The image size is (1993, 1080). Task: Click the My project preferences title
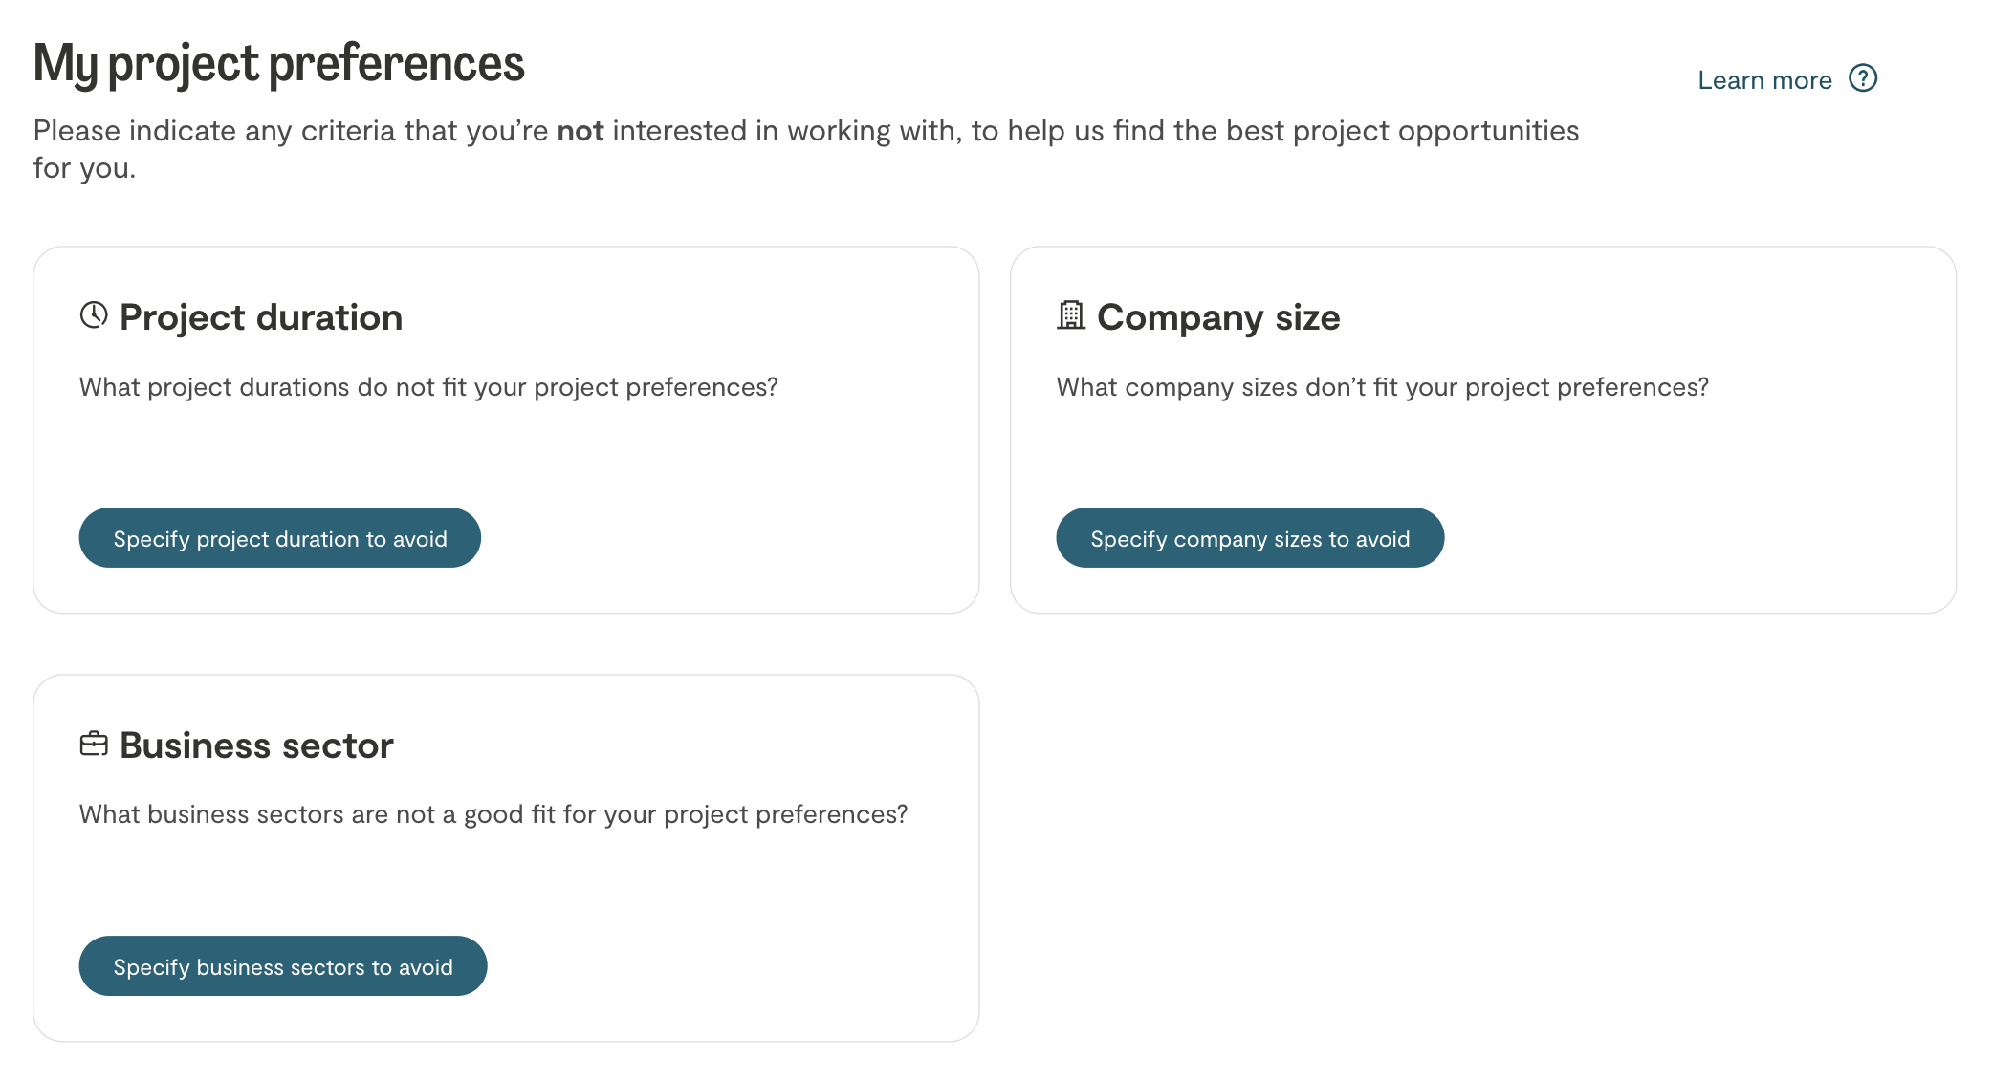coord(278,64)
